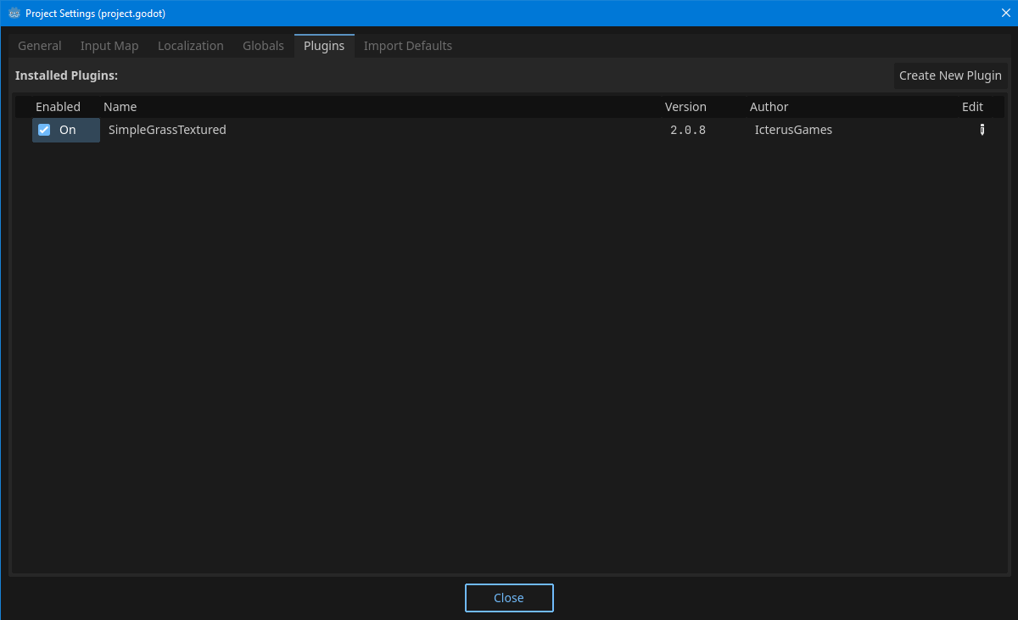Go to the Localization tab
This screenshot has width=1018, height=620.
pyautogui.click(x=191, y=46)
